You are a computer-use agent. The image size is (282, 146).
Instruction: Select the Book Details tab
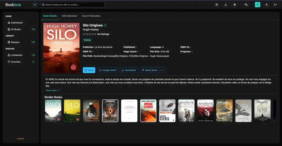coord(50,16)
